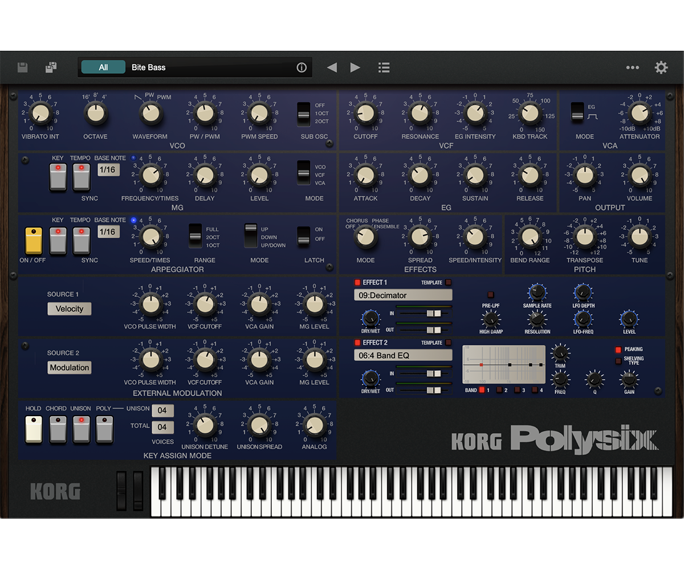
Task: Click the Resonance knob
Action: coord(420,113)
